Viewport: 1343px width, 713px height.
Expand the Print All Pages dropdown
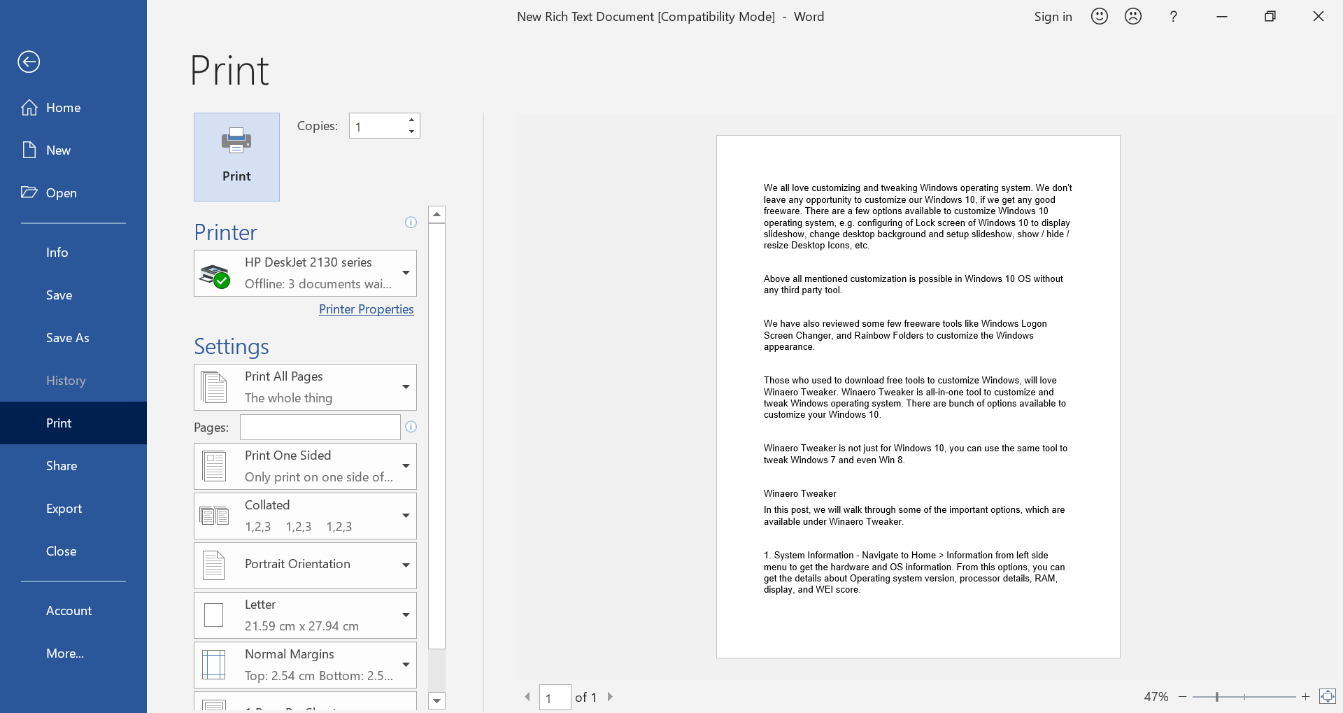tap(405, 387)
